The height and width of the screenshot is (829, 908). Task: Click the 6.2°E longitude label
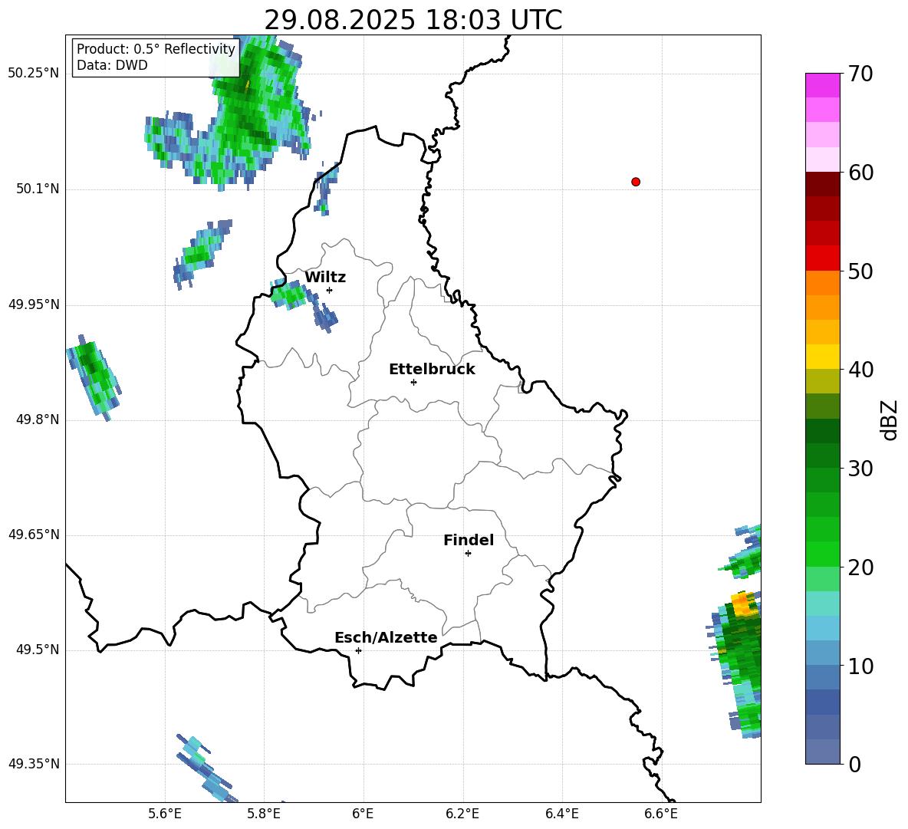pyautogui.click(x=462, y=814)
